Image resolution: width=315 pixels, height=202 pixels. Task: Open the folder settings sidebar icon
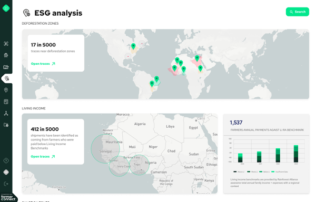[x=6, y=125]
